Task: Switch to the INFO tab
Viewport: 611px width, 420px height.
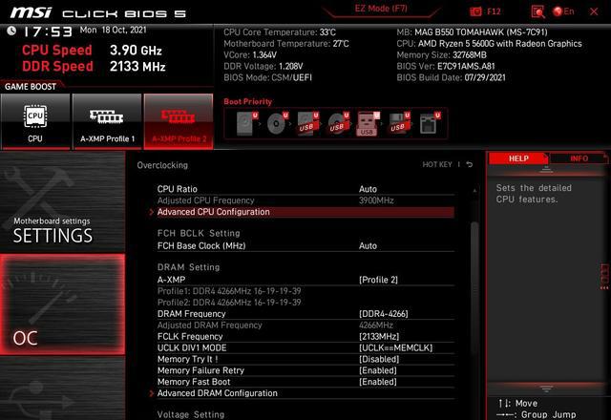Action: point(579,158)
